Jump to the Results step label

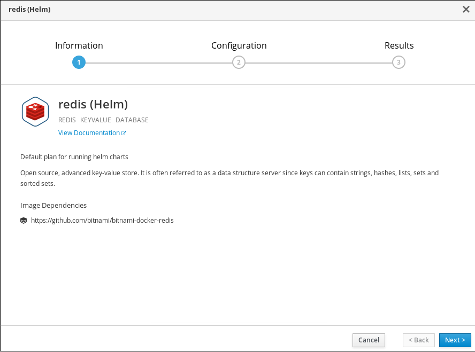(x=399, y=45)
